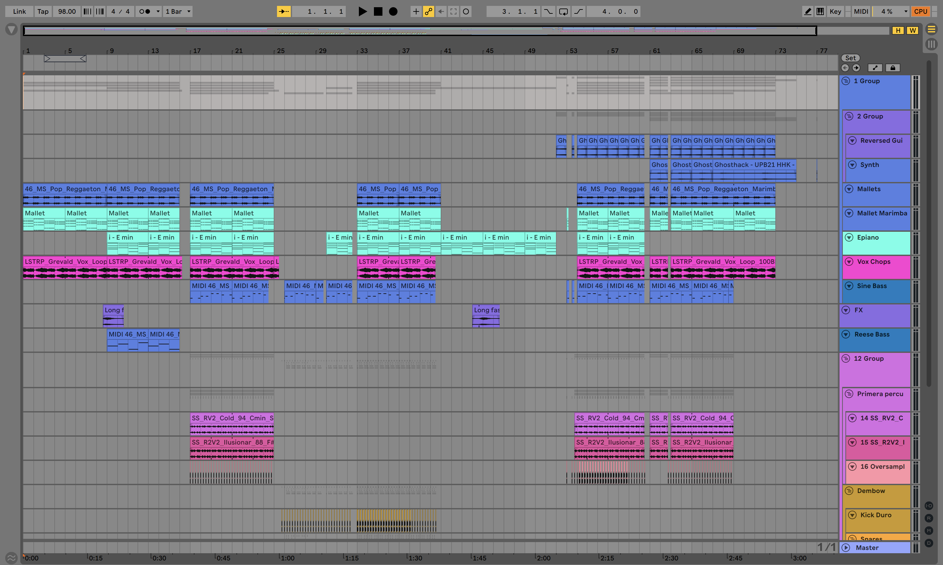This screenshot has height=565, width=943.
Task: Click the W optimize width button
Action: [x=913, y=30]
